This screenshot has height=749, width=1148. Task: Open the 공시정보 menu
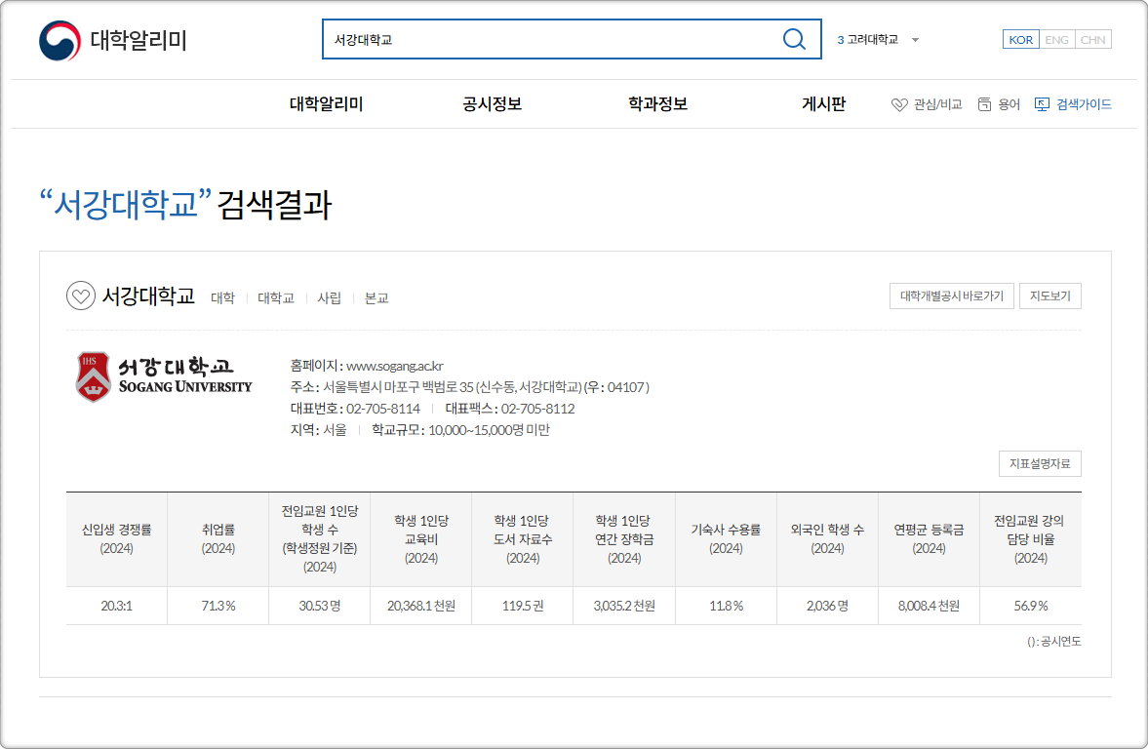point(492,104)
